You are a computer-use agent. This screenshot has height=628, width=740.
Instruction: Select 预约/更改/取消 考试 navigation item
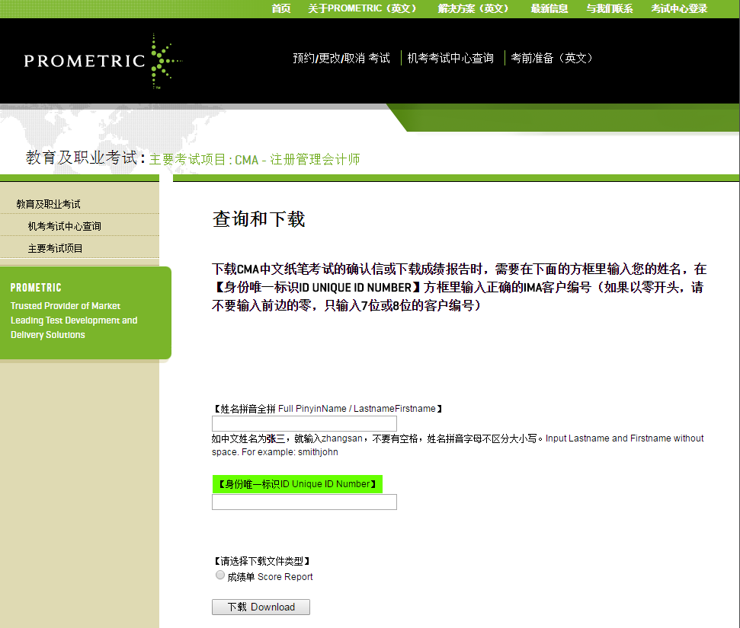[x=341, y=58]
